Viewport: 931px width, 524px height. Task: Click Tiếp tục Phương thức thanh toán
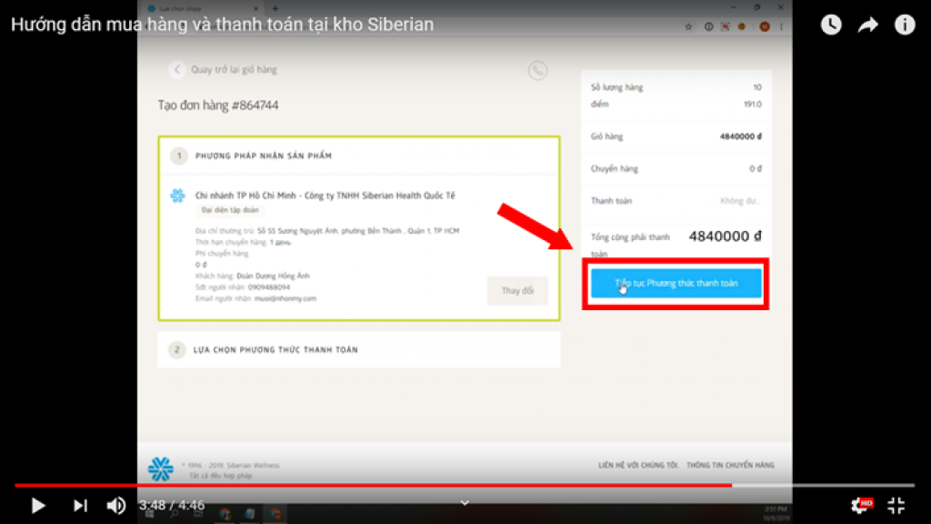click(x=676, y=284)
